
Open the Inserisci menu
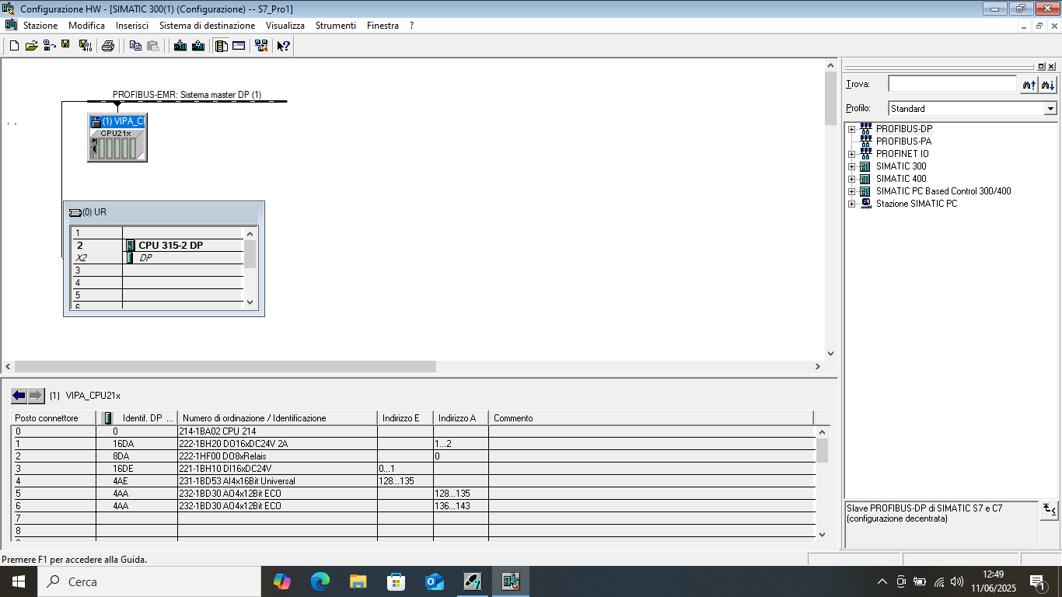pos(132,26)
